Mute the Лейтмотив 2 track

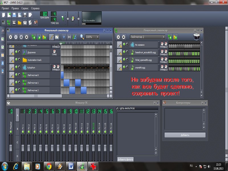click(x=16, y=90)
